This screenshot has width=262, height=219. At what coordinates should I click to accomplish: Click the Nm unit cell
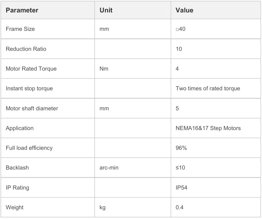tap(104, 69)
